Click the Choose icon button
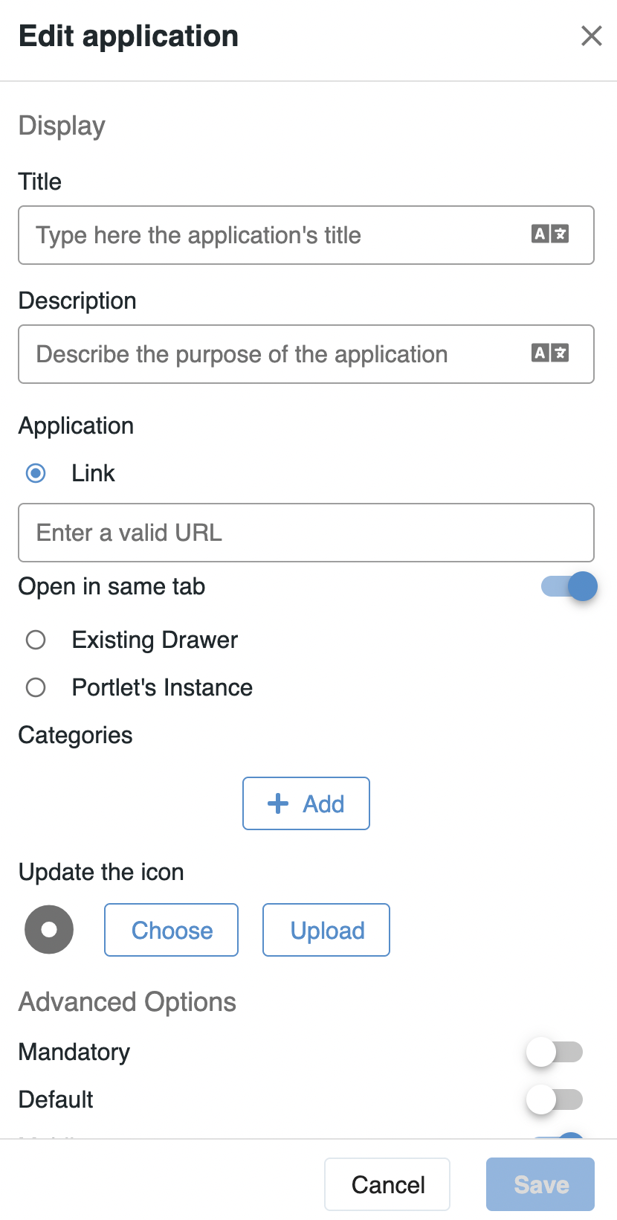This screenshot has width=617, height=1220. click(172, 930)
